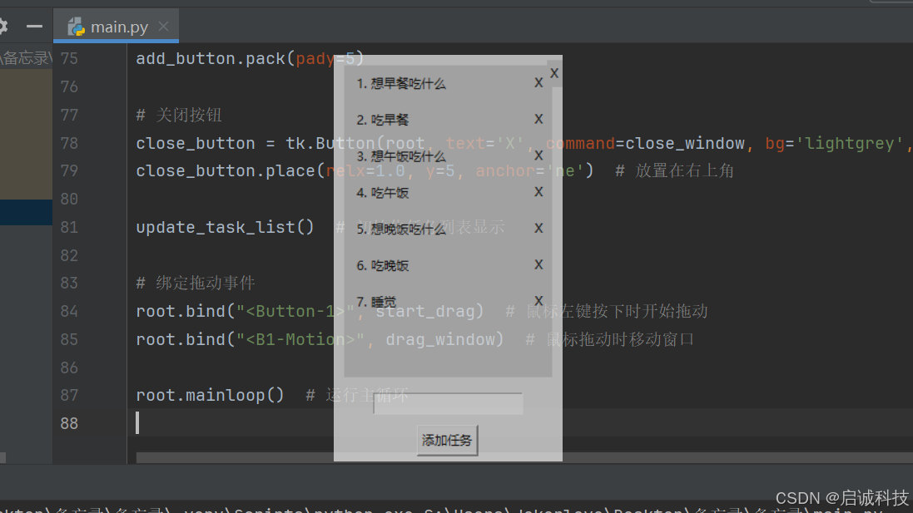Viewport: 913px width, 513px height.
Task: Select task text 2. 吃早餐
Action: 383,120
